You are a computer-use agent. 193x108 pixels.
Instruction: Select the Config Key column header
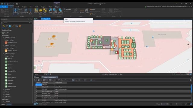pos(48,83)
